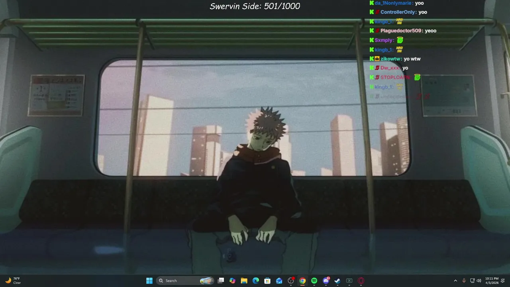Click username da_1Nonlymarie in chat overlay
The width and height of the screenshot is (510, 287).
click(394, 3)
